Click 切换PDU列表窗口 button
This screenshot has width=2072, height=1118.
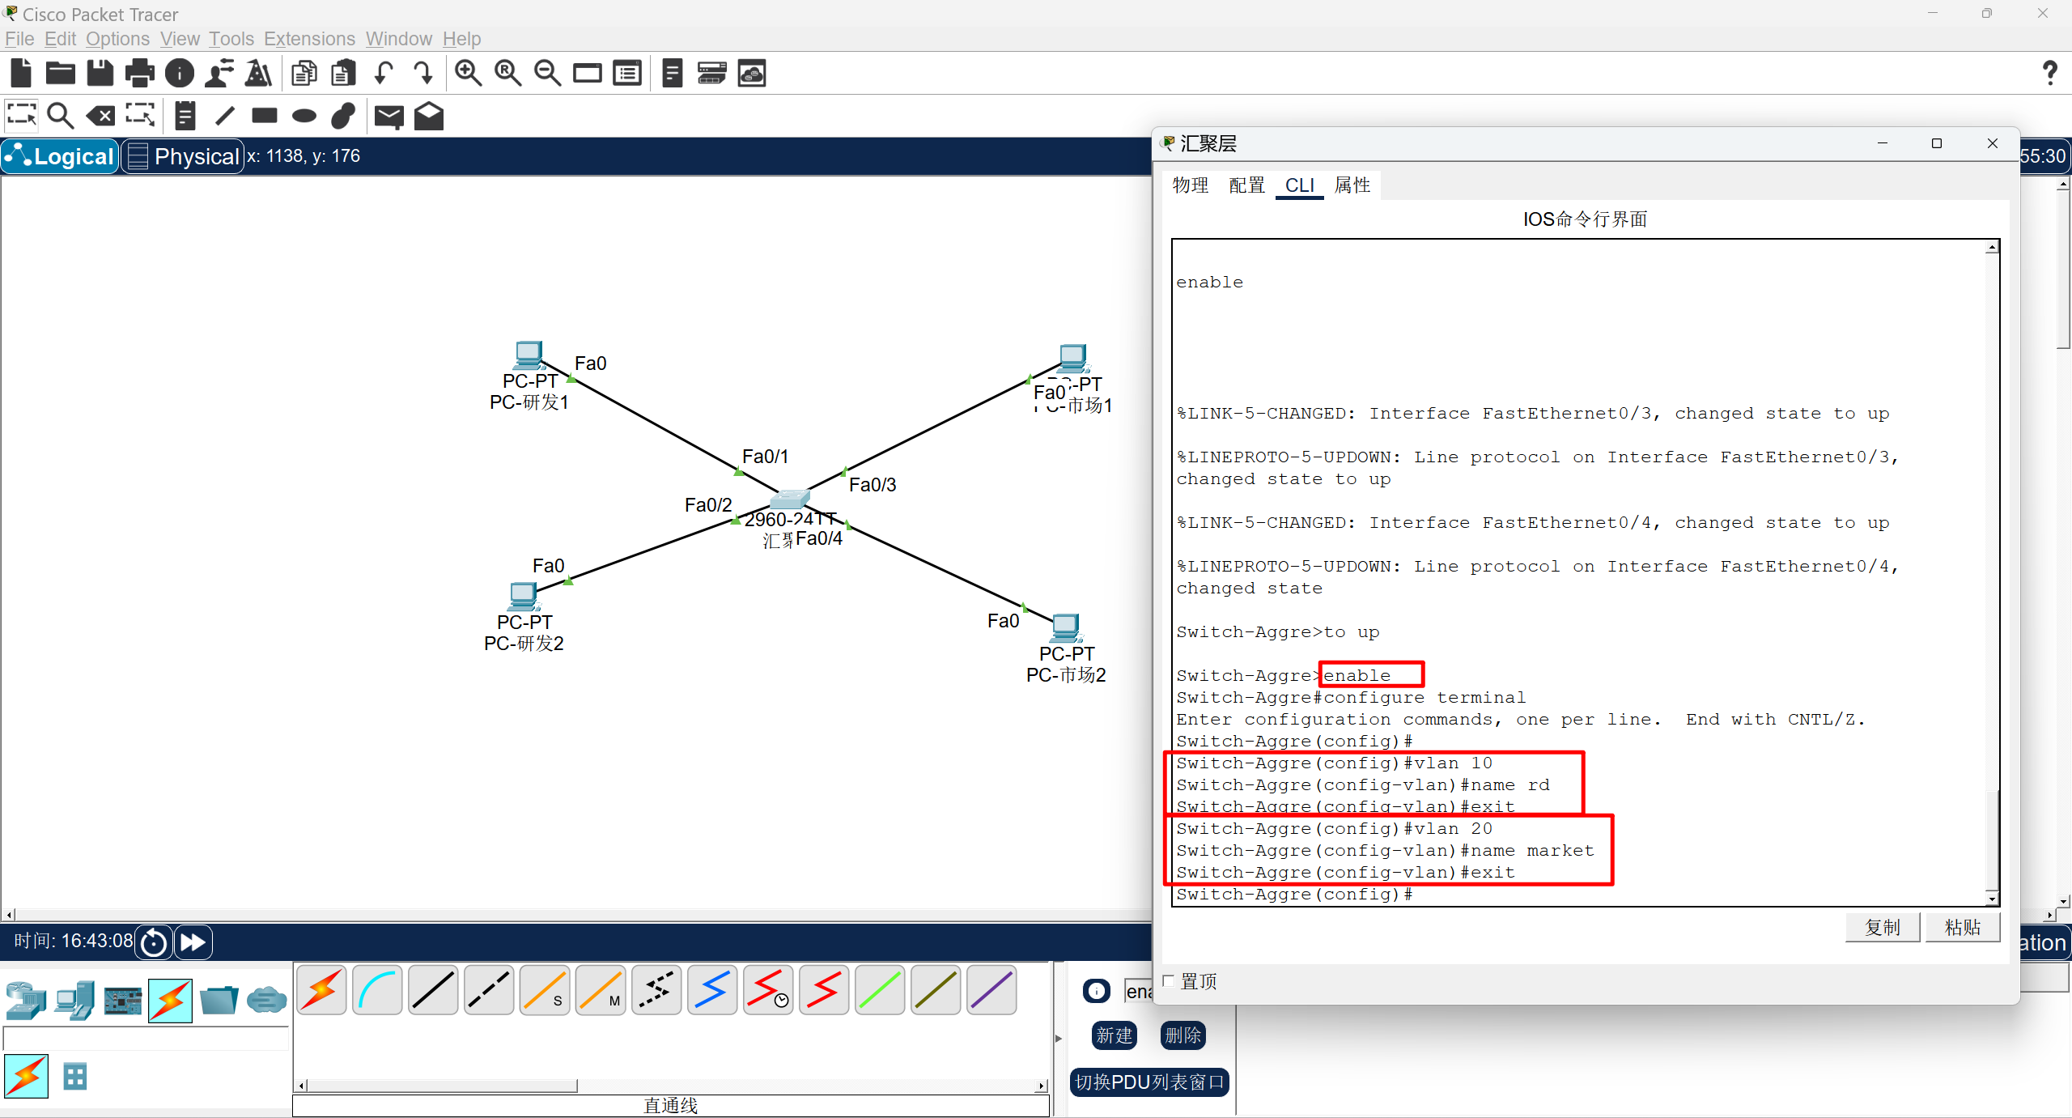pyautogui.click(x=1149, y=1082)
